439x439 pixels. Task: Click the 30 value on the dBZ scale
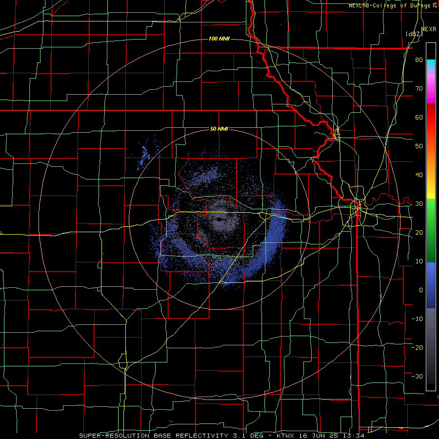[x=419, y=204]
